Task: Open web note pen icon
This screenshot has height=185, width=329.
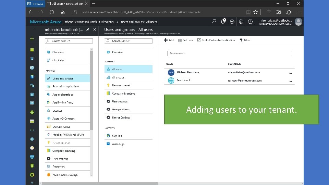Action: tap(279, 12)
